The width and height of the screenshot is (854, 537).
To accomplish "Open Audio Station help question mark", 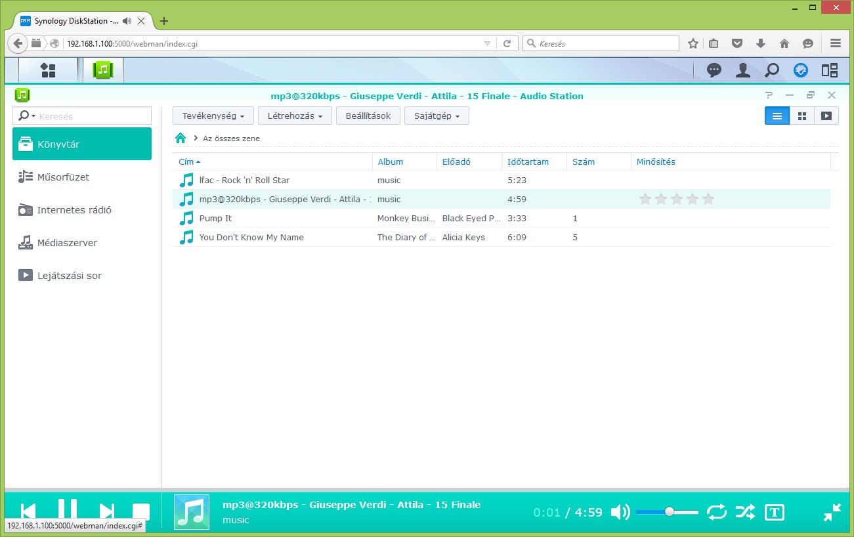I will (x=769, y=95).
